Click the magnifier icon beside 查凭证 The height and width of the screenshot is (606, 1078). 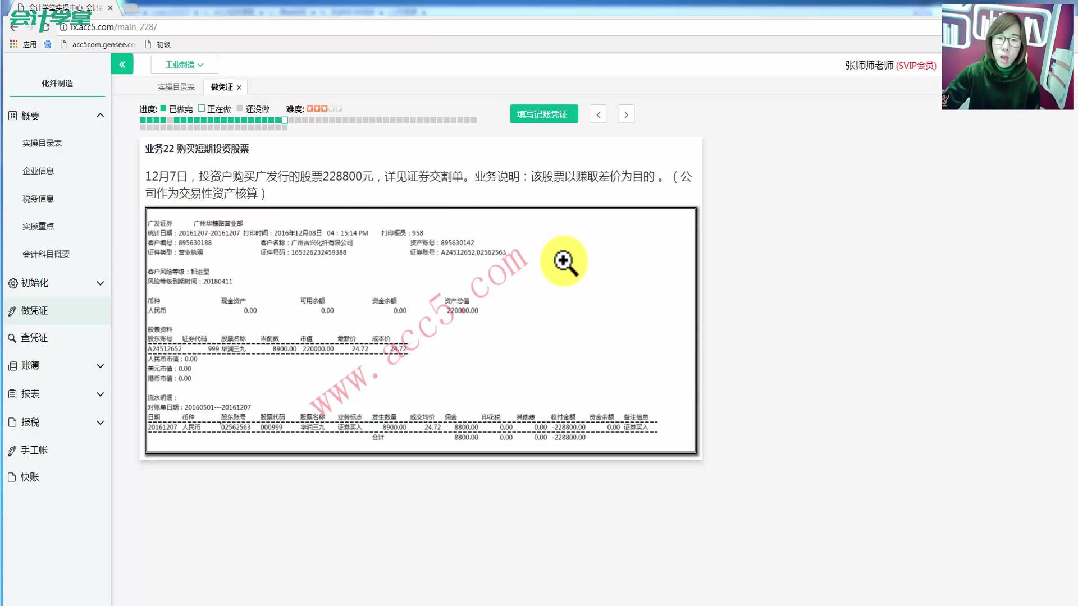click(12, 338)
